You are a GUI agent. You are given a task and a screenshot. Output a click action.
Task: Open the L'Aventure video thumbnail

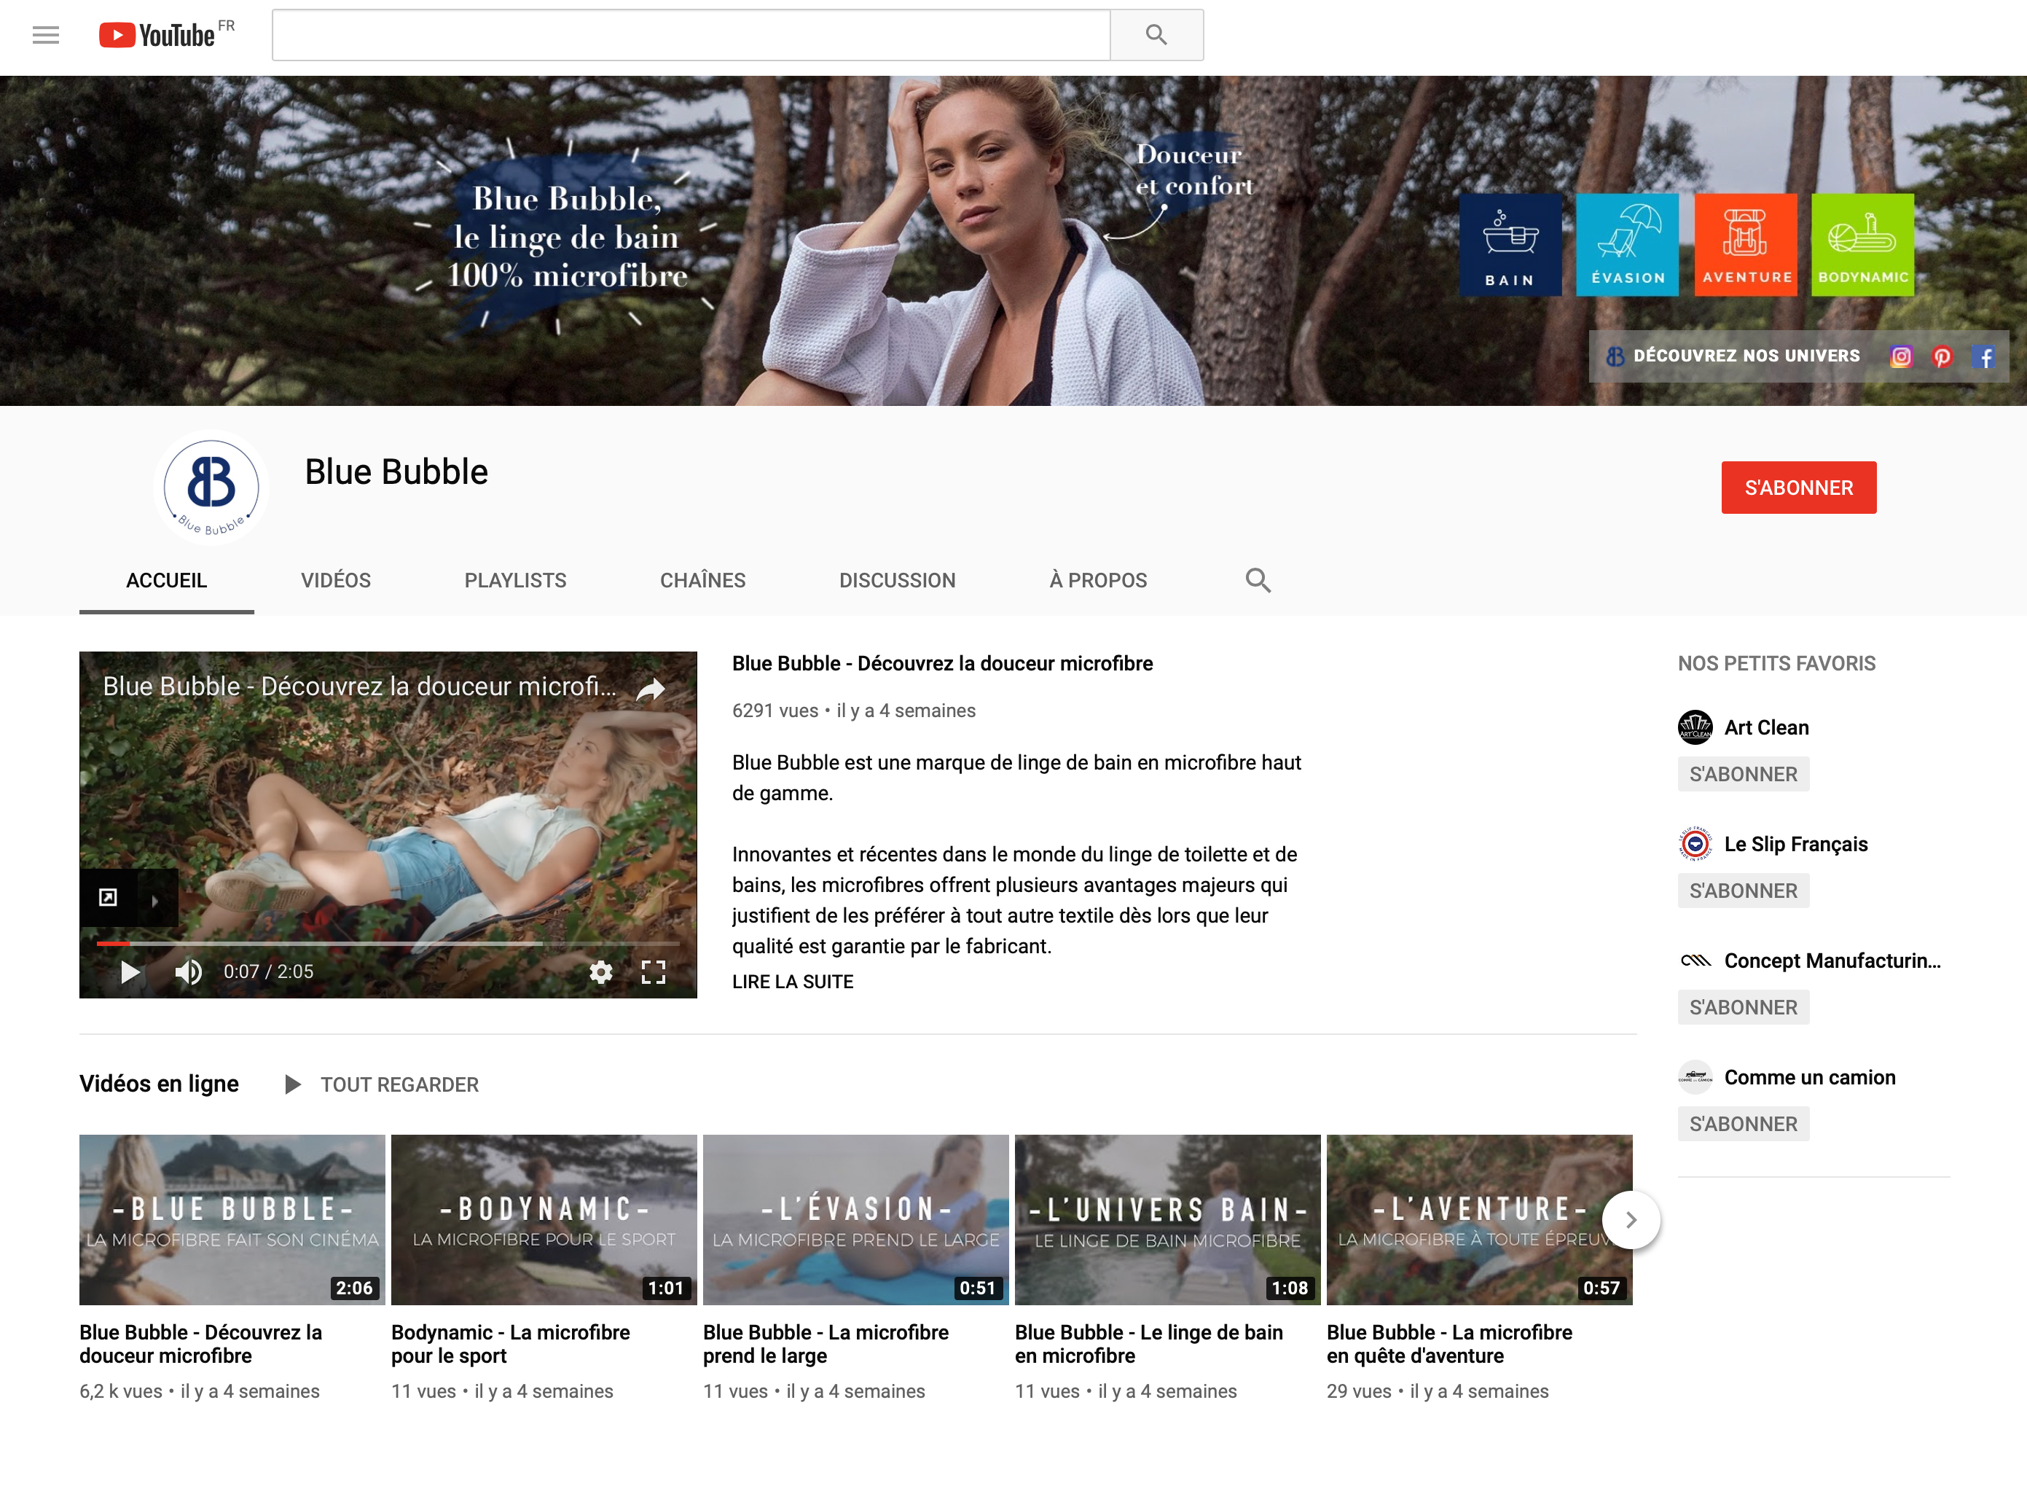[x=1479, y=1220]
